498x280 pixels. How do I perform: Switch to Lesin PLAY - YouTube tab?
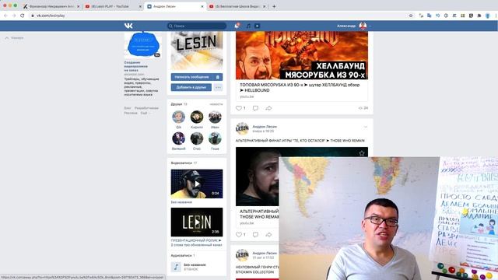point(110,6)
